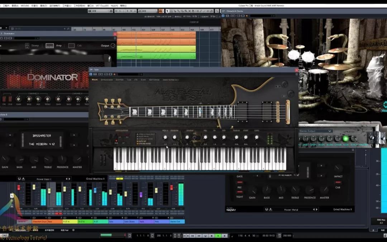This screenshot has width=387, height=242.
Task: Open the 和弦 Pad tab in lower zone
Action: point(64,230)
